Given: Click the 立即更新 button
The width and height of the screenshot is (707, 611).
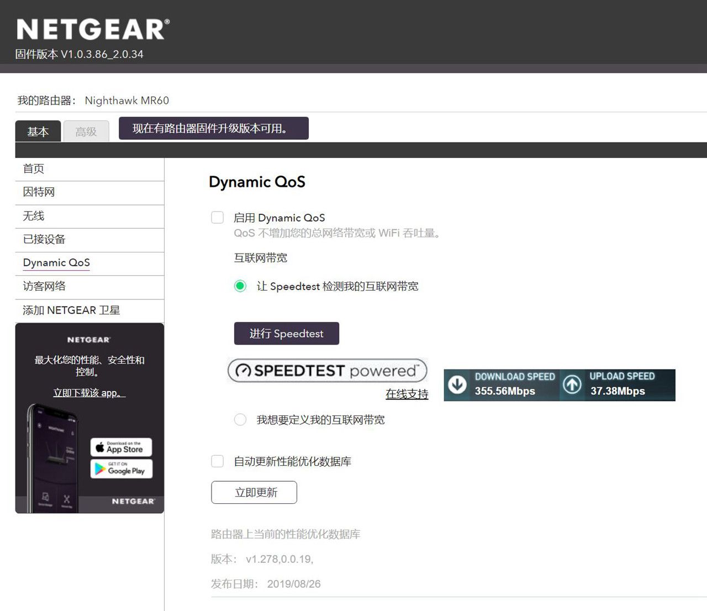Looking at the screenshot, I should [x=254, y=492].
